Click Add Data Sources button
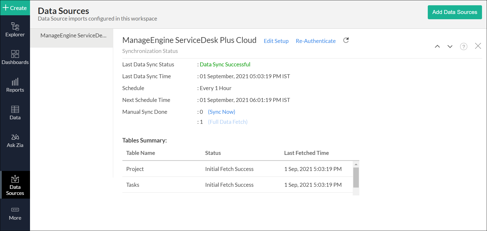Image resolution: width=487 pixels, height=231 pixels. click(x=455, y=12)
